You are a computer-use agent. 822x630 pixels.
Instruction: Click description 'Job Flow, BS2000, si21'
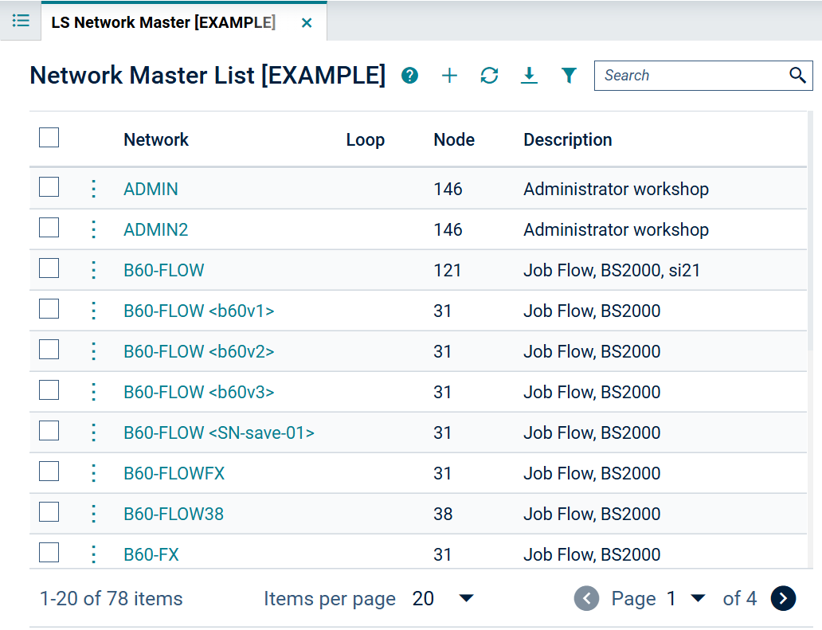(612, 270)
